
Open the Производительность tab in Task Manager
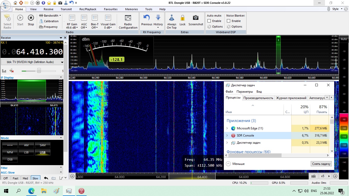258,98
